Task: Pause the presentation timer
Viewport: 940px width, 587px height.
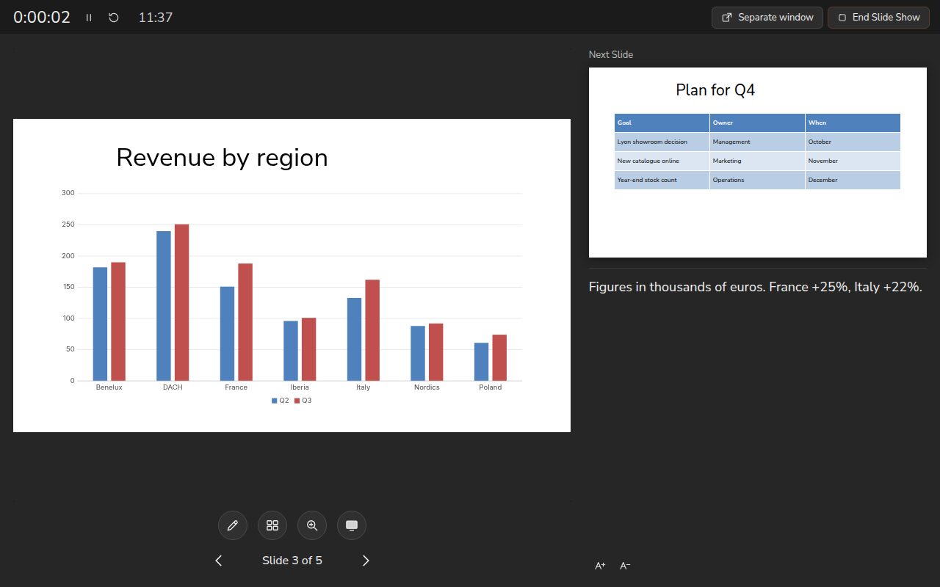Action: (89, 18)
